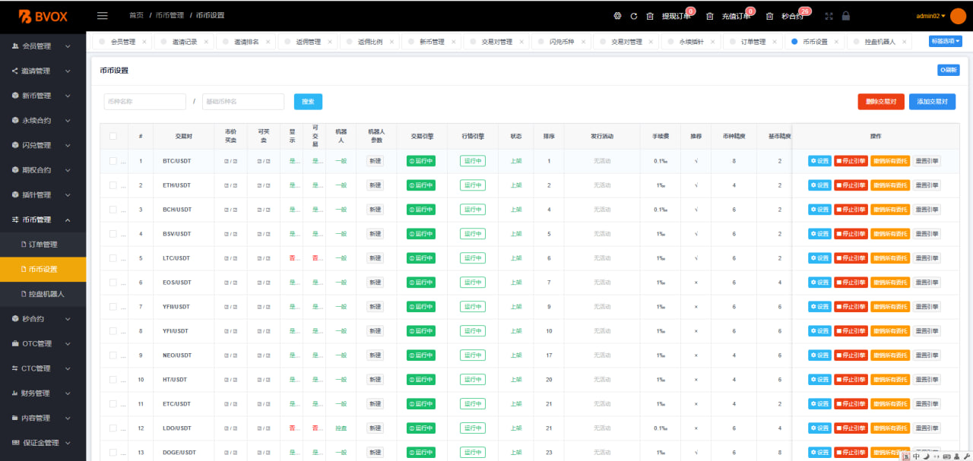Click the red 删除交易对 button
This screenshot has height=461, width=973.
click(x=881, y=102)
